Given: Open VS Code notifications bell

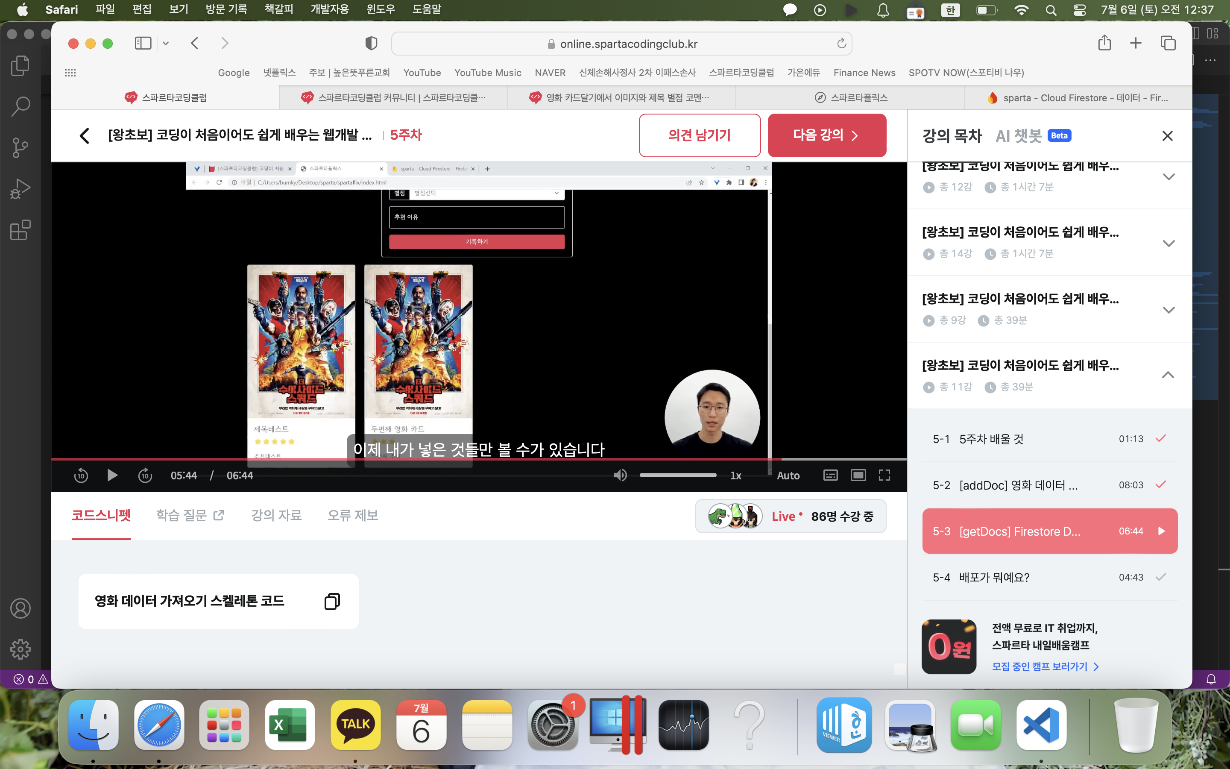Looking at the screenshot, I should [x=1211, y=679].
